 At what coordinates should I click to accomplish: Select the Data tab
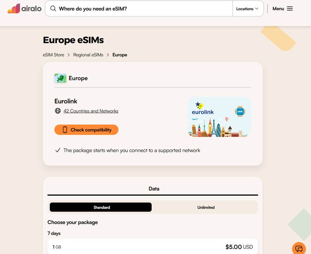point(154,189)
